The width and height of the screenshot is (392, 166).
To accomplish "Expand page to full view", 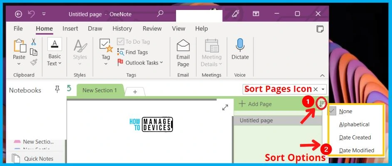I will click(225, 107).
